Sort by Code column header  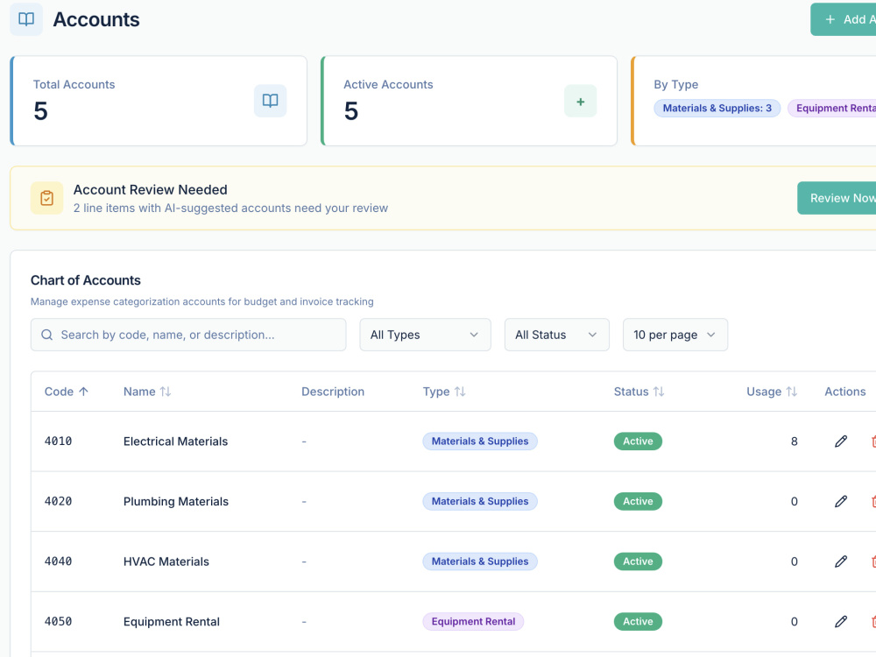pos(67,392)
